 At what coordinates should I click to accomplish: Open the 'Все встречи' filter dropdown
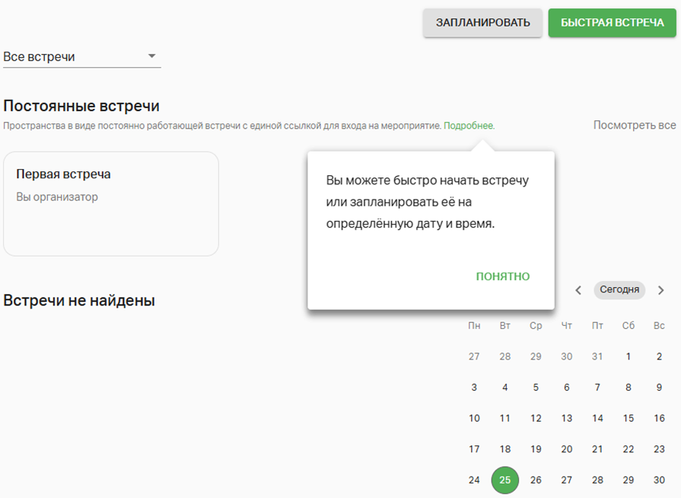pos(81,57)
